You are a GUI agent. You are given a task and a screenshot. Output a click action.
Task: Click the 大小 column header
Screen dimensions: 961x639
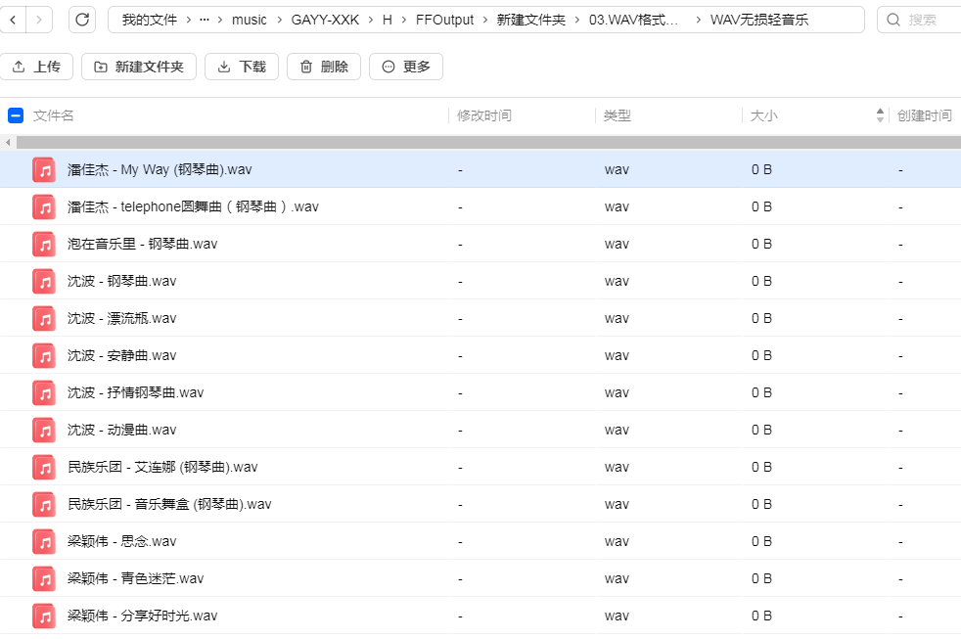tap(763, 115)
